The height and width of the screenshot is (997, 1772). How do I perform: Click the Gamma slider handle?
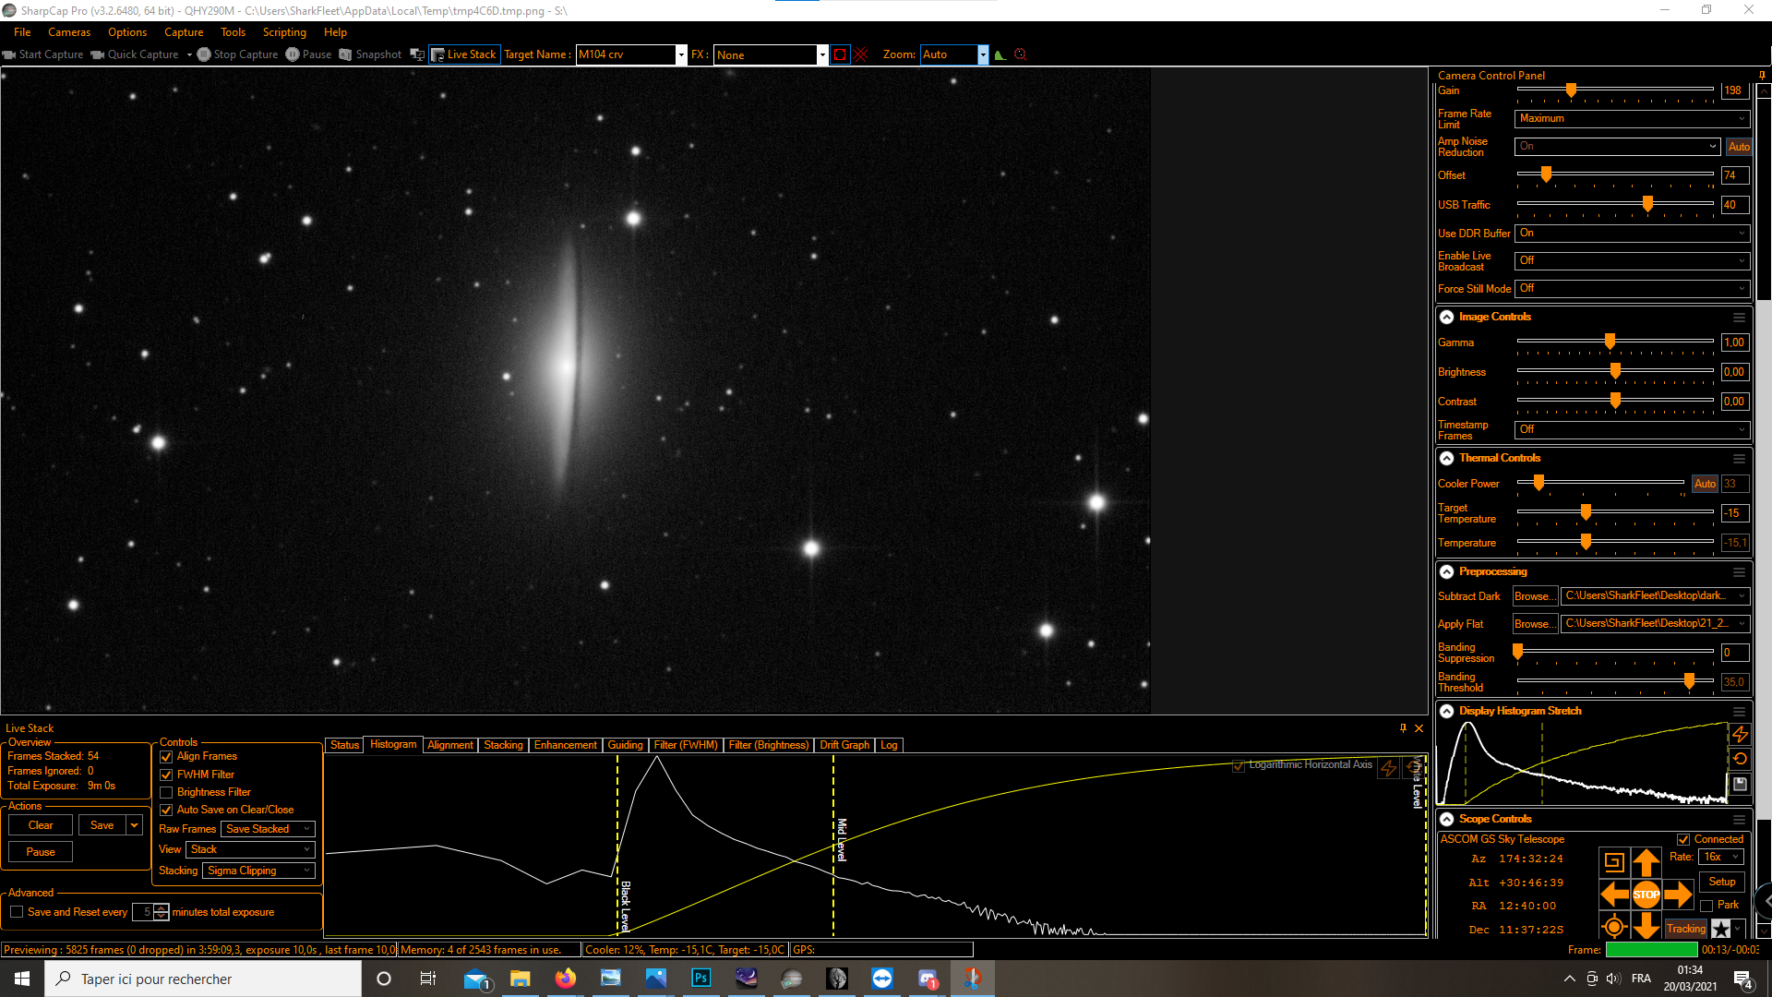(1610, 342)
